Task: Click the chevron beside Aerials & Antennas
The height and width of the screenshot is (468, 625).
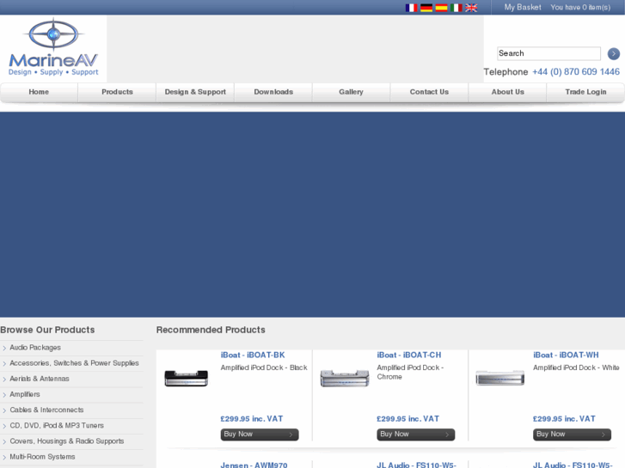Action: coord(4,380)
